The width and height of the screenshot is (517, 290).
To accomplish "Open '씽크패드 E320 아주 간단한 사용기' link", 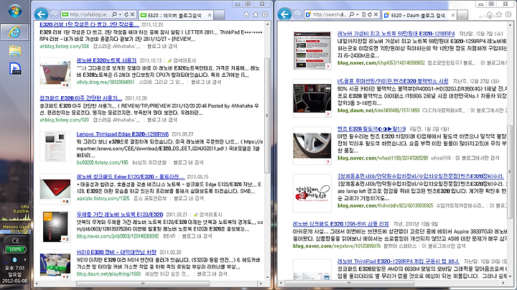I will click(x=80, y=98).
